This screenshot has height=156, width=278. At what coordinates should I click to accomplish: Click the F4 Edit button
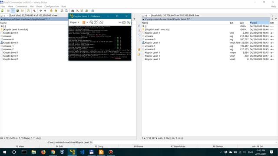[59, 146]
